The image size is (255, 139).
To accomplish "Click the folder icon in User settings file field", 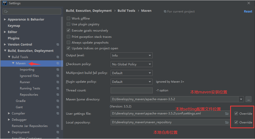I will click(227, 113).
